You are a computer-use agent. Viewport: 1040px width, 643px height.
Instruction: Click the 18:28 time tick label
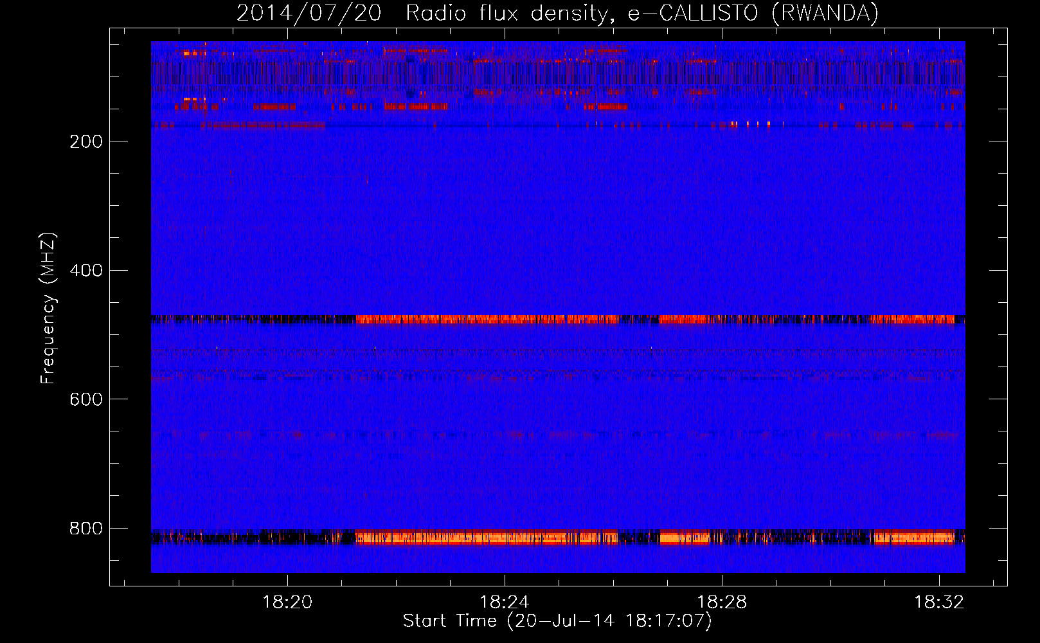722,602
